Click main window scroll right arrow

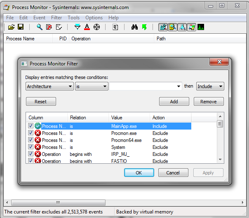coord(242,202)
